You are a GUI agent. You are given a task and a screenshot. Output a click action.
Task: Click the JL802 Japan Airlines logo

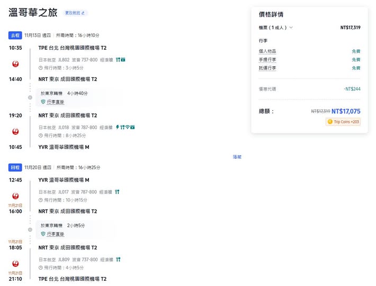(15, 64)
